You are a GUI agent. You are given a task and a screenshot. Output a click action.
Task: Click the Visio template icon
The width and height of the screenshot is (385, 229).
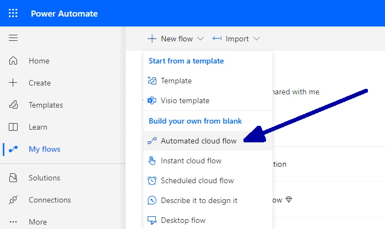click(152, 100)
